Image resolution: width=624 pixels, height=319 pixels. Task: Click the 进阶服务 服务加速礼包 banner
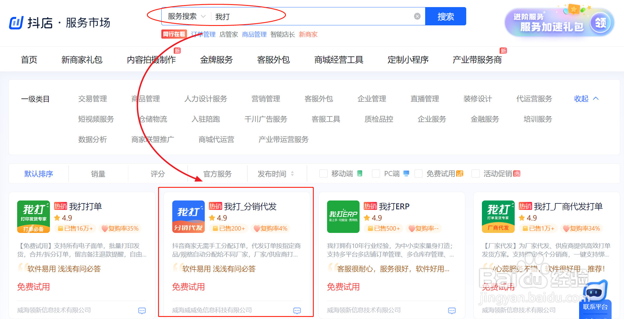click(559, 22)
